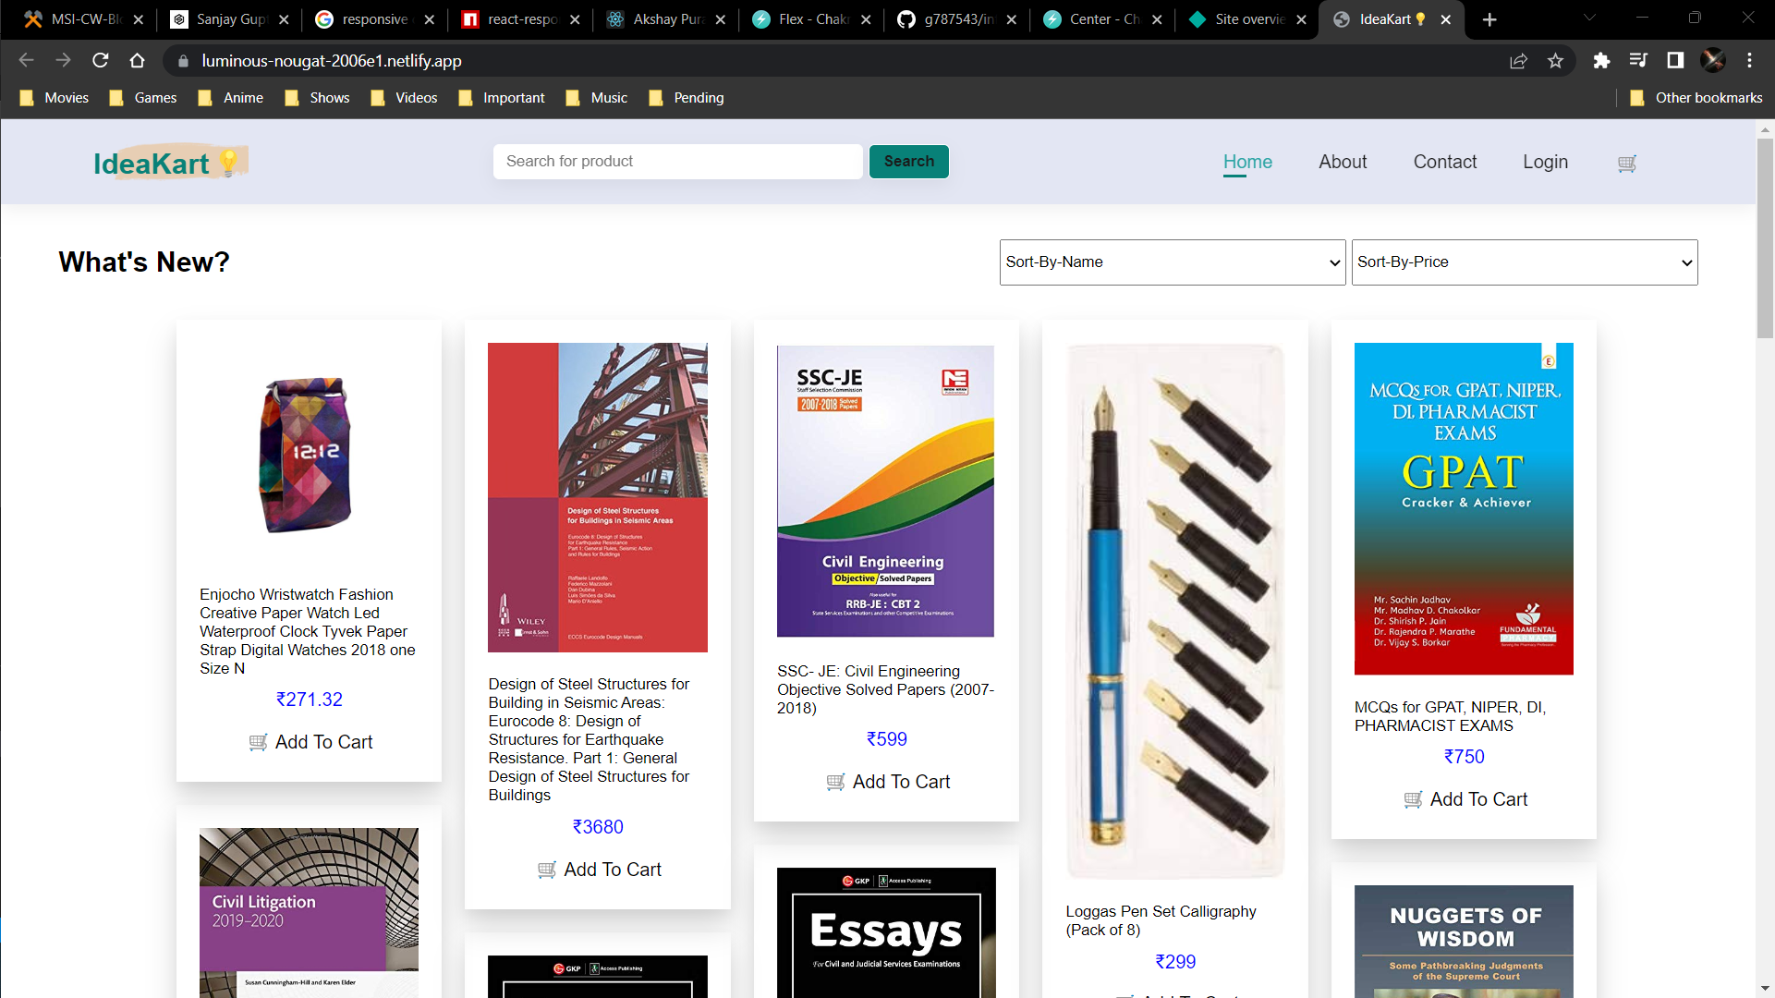Click the reload page icon
This screenshot has height=998, width=1775.
[100, 61]
